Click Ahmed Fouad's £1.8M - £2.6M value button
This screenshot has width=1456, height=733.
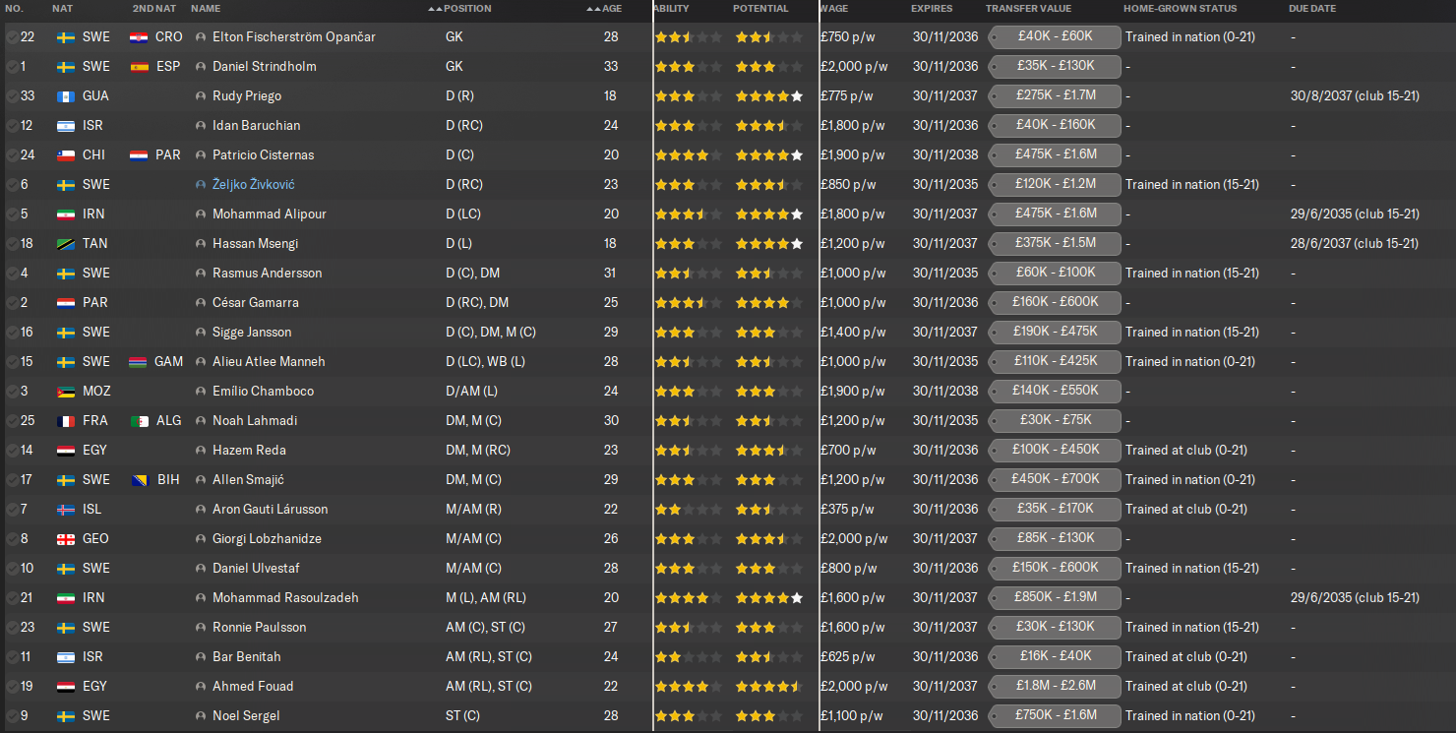(x=1055, y=687)
